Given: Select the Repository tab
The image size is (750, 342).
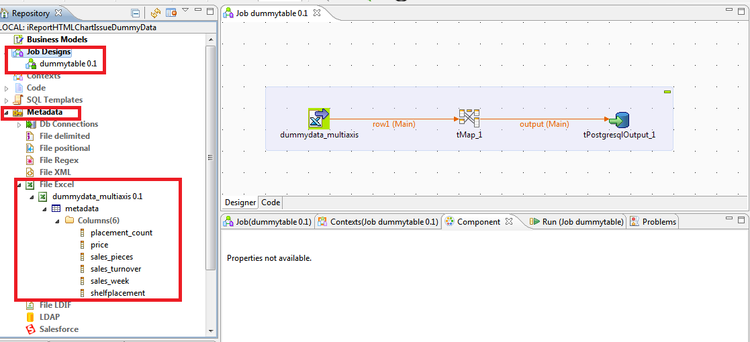Looking at the screenshot, I should 31,13.
